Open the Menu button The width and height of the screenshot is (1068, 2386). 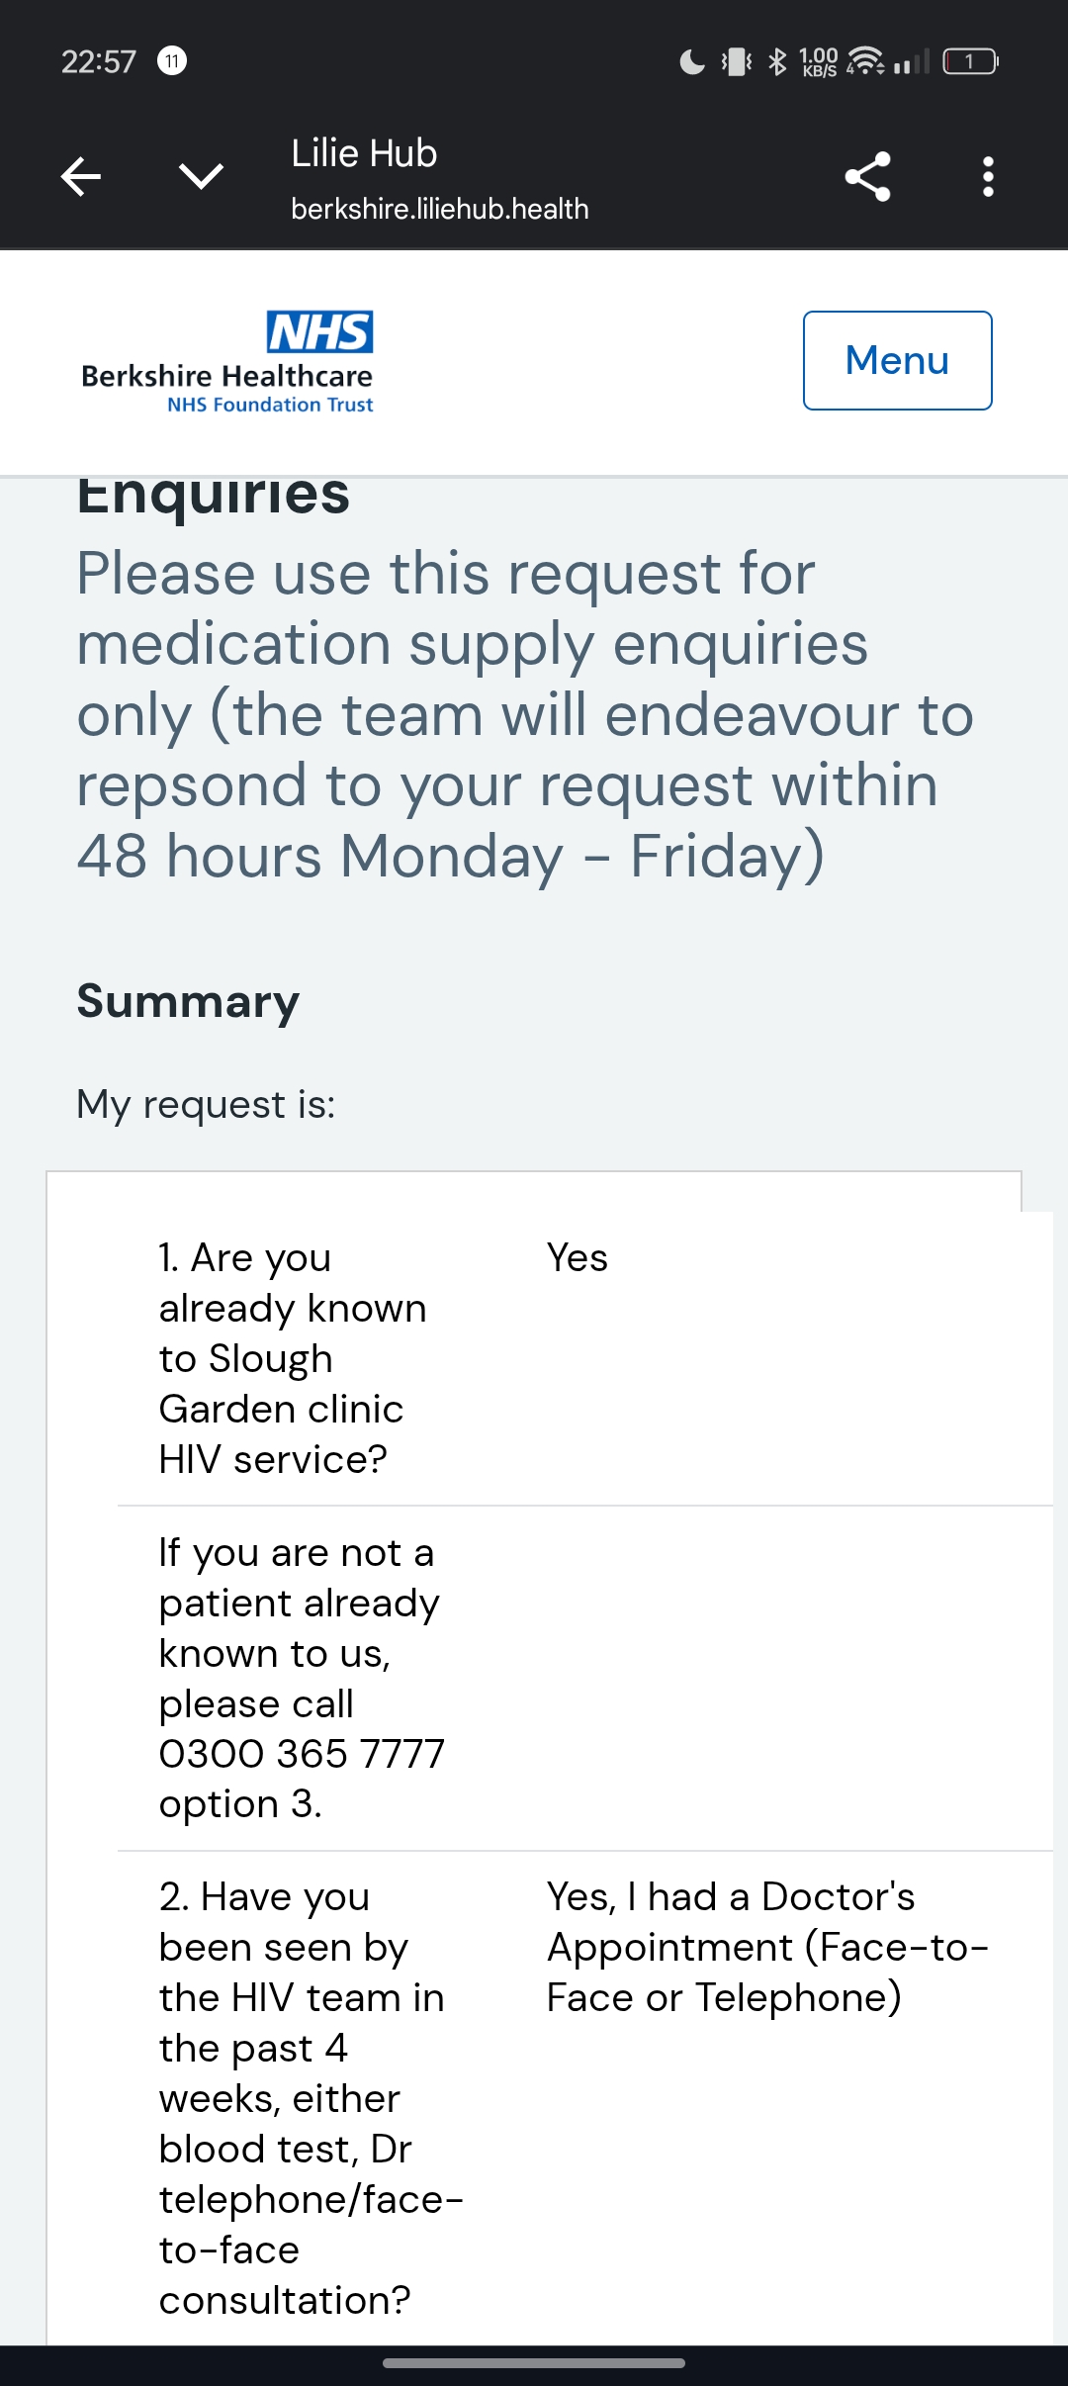point(897,360)
